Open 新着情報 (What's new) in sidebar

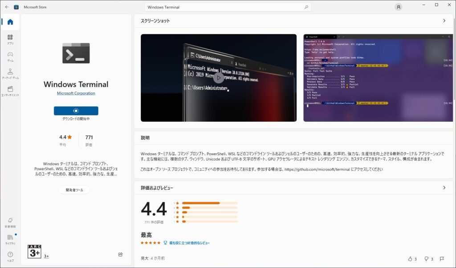tap(10, 222)
